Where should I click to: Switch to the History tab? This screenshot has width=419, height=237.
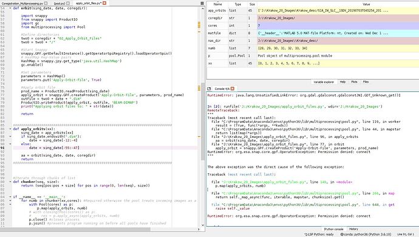(x=353, y=229)
